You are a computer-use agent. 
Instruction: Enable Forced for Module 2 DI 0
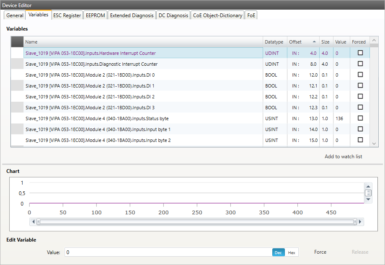tap(360, 75)
